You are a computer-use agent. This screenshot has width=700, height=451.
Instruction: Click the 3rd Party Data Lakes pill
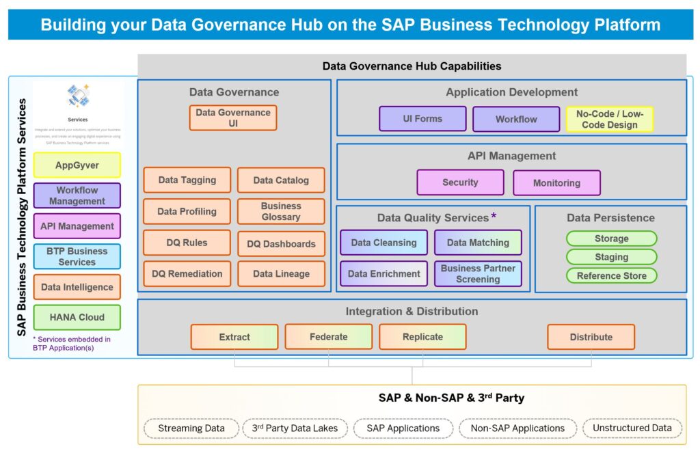[x=295, y=428]
